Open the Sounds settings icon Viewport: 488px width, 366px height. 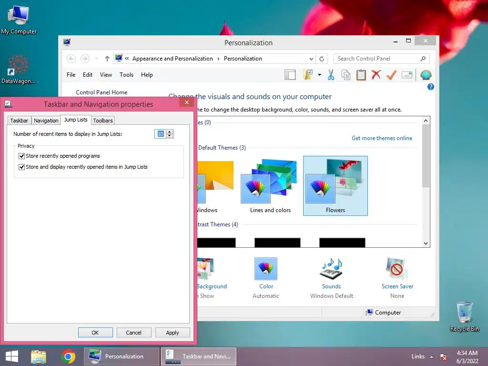click(x=332, y=269)
